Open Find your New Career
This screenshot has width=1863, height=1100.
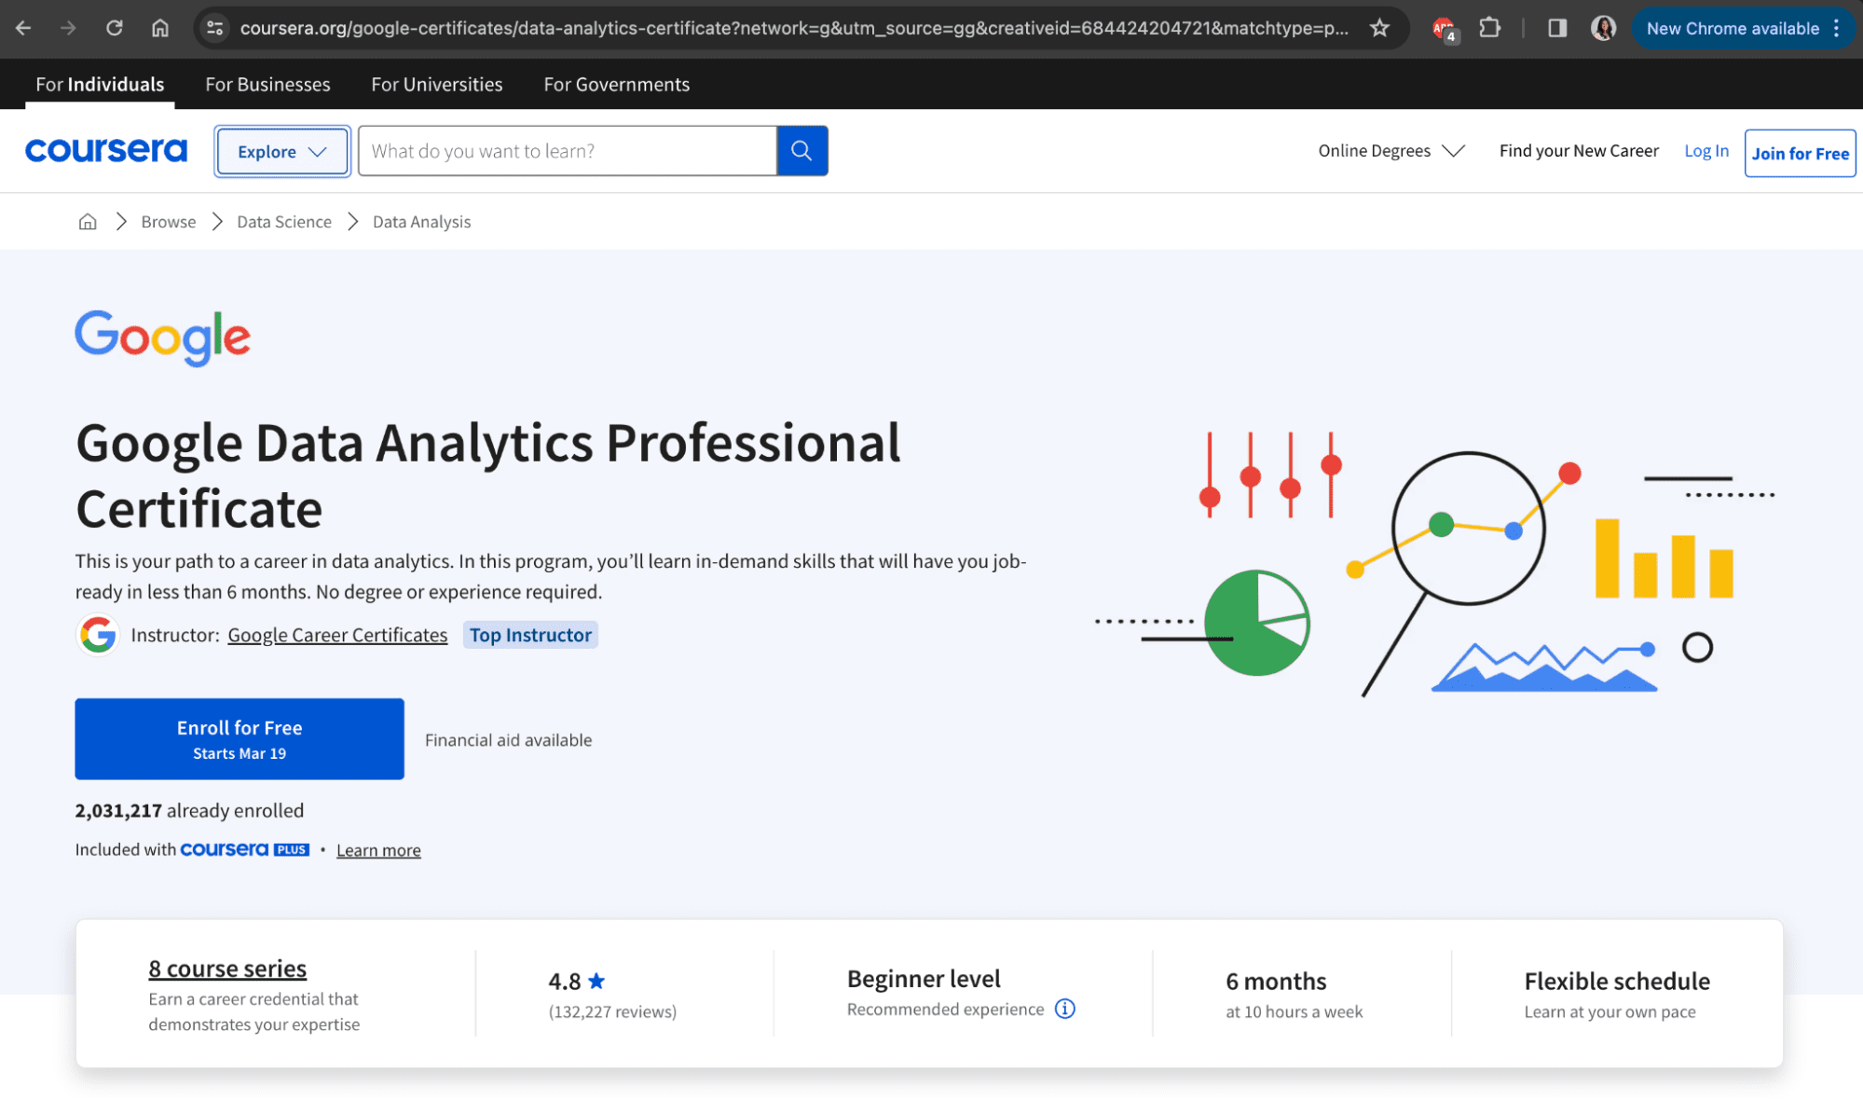(x=1579, y=150)
